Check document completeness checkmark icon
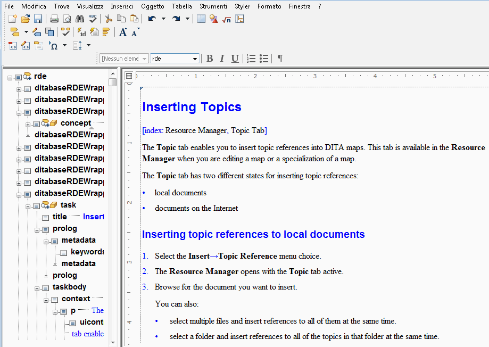 (65, 32)
